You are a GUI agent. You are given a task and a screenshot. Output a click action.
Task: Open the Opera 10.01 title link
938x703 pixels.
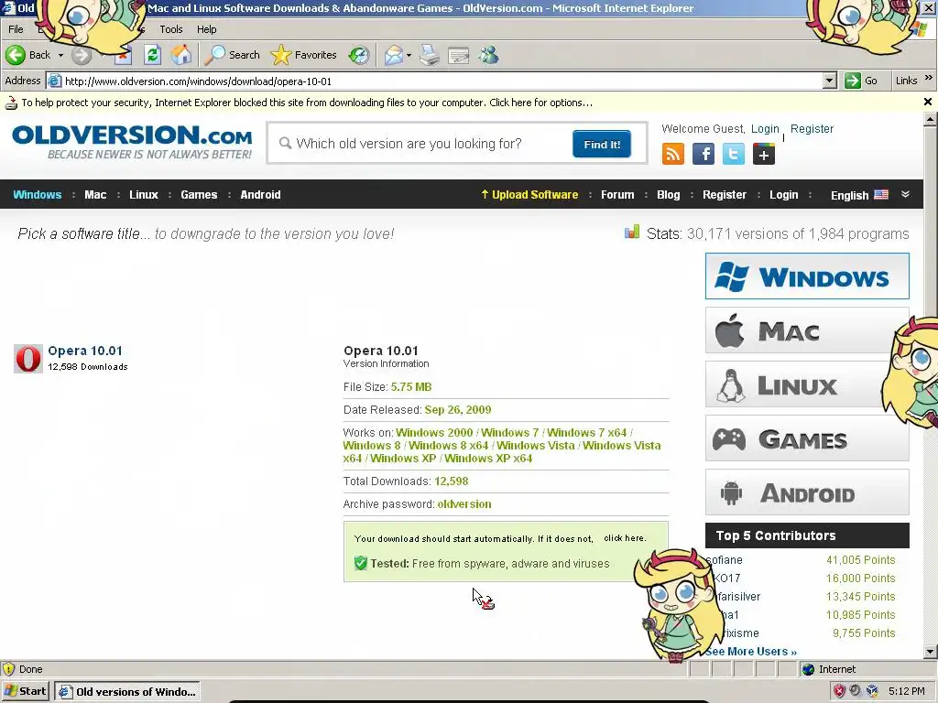click(x=85, y=351)
